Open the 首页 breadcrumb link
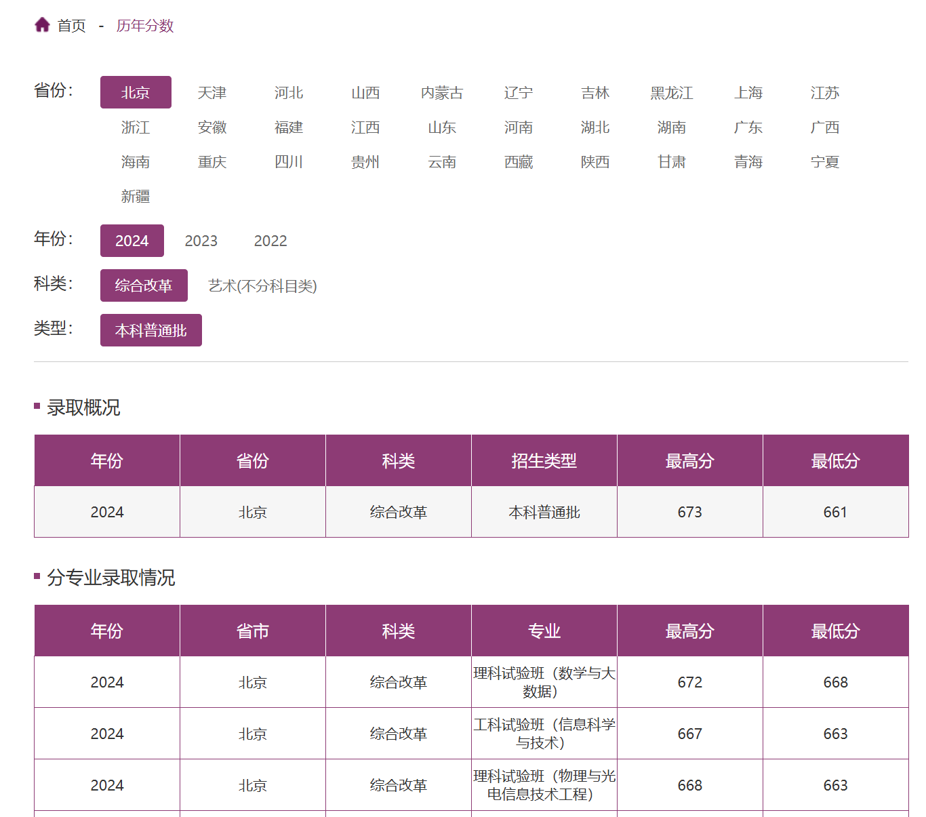This screenshot has width=926, height=817. [71, 26]
